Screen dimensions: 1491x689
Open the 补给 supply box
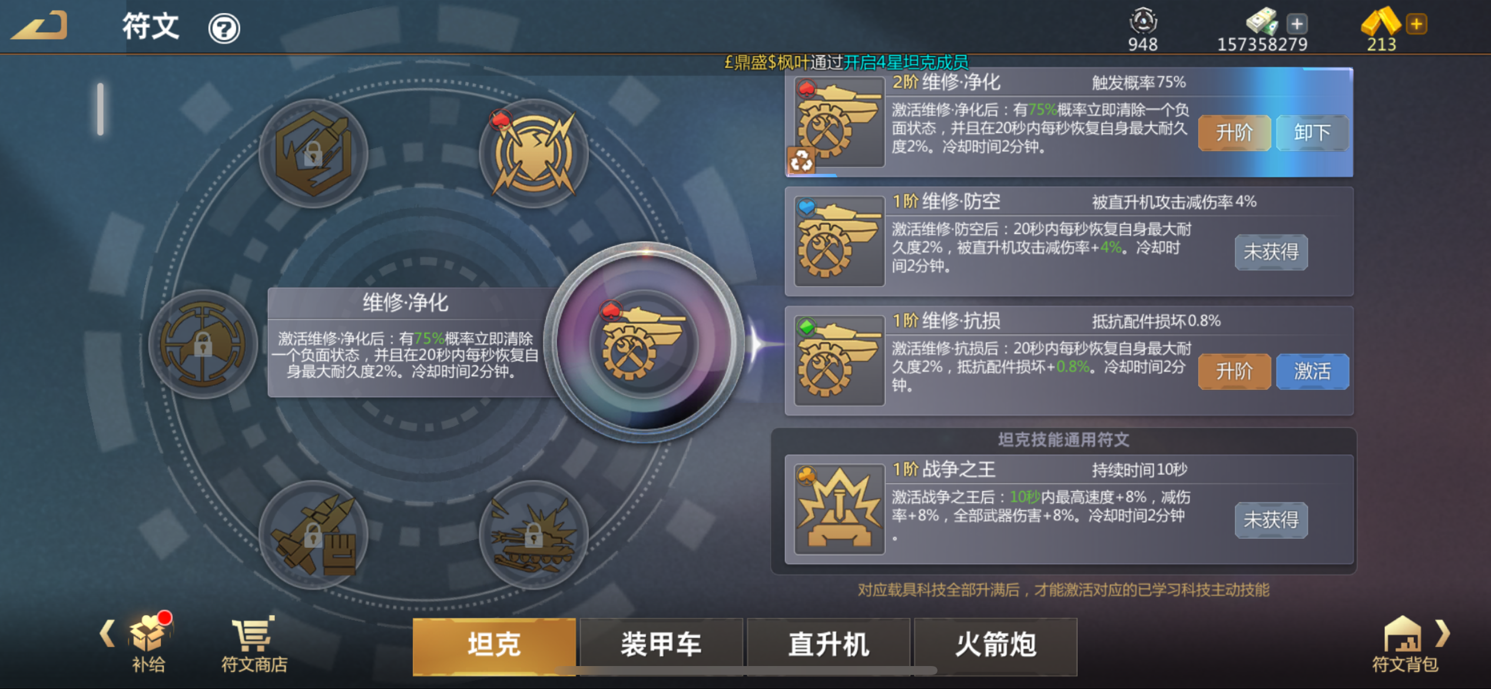coord(149,642)
